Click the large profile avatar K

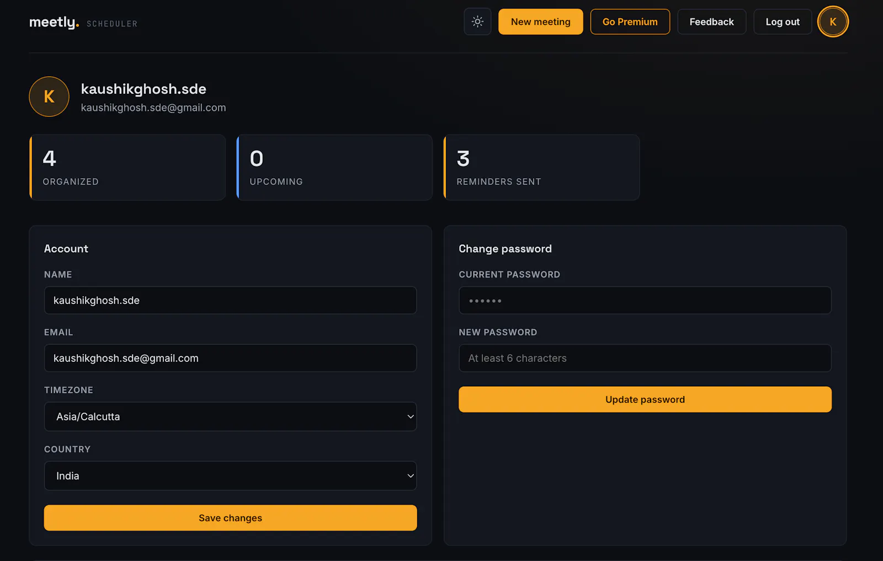coord(49,97)
